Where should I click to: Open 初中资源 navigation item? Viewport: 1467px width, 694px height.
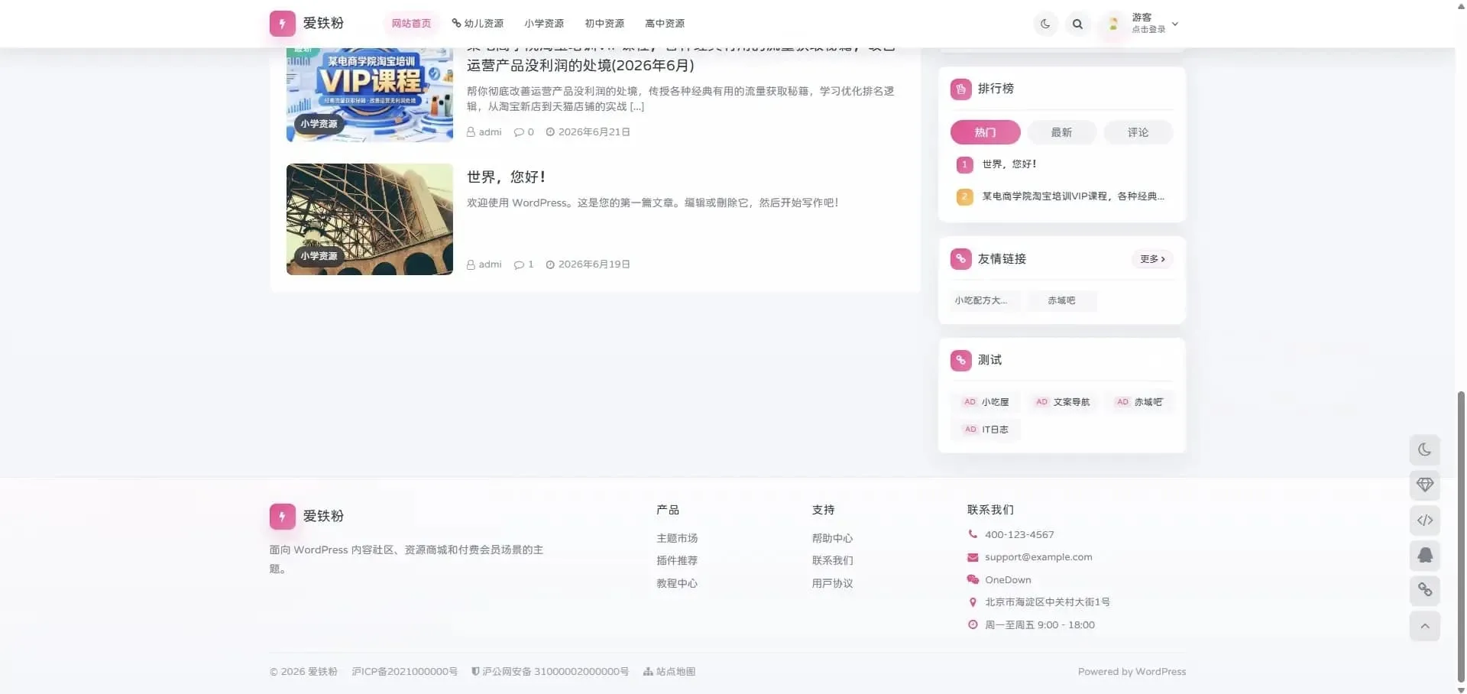[x=604, y=24]
